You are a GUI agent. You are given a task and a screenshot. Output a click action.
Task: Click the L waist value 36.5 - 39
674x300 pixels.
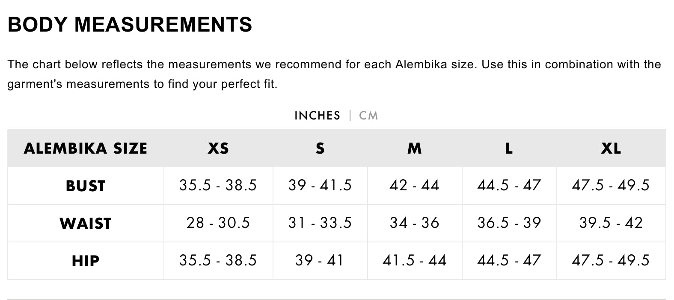click(509, 223)
